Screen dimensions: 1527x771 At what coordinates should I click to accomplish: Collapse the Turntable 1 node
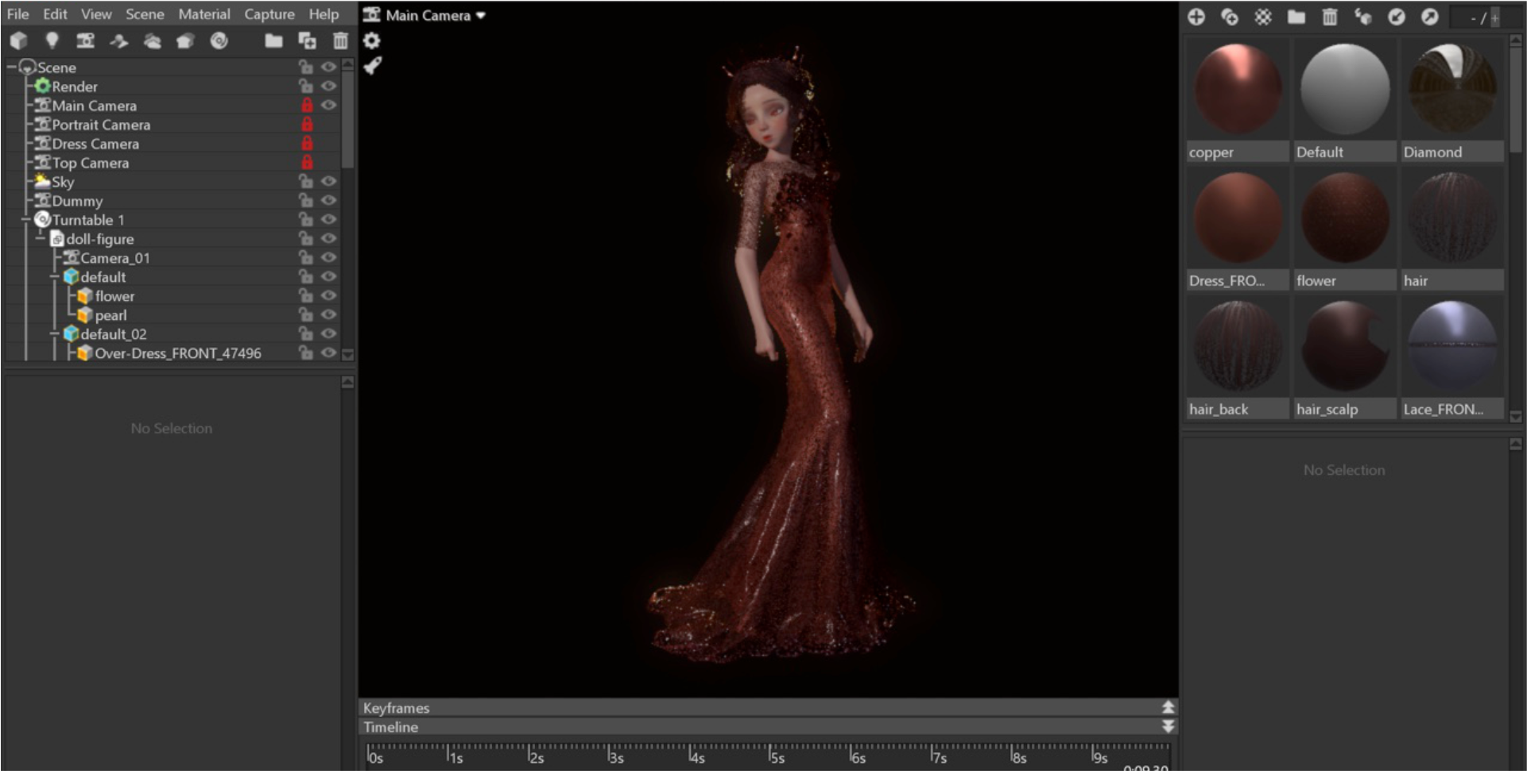[x=26, y=220]
